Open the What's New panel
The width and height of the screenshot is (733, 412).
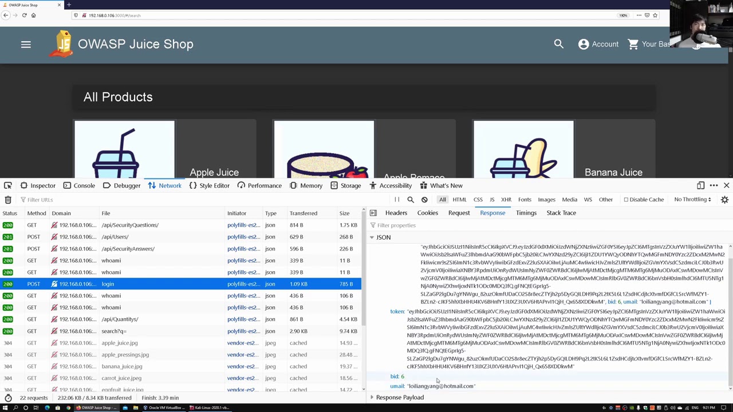pyautogui.click(x=441, y=185)
